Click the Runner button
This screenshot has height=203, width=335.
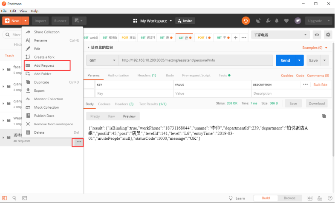coord(60,21)
